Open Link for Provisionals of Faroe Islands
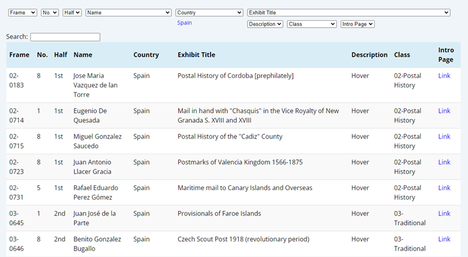This screenshot has width=468, height=257. (x=444, y=214)
